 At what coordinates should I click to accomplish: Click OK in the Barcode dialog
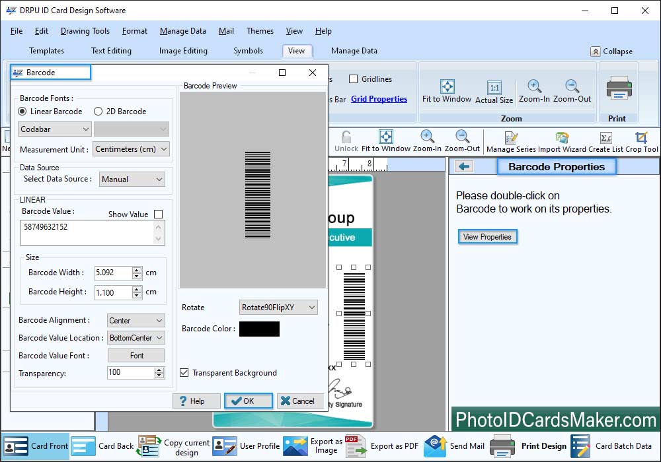(249, 401)
